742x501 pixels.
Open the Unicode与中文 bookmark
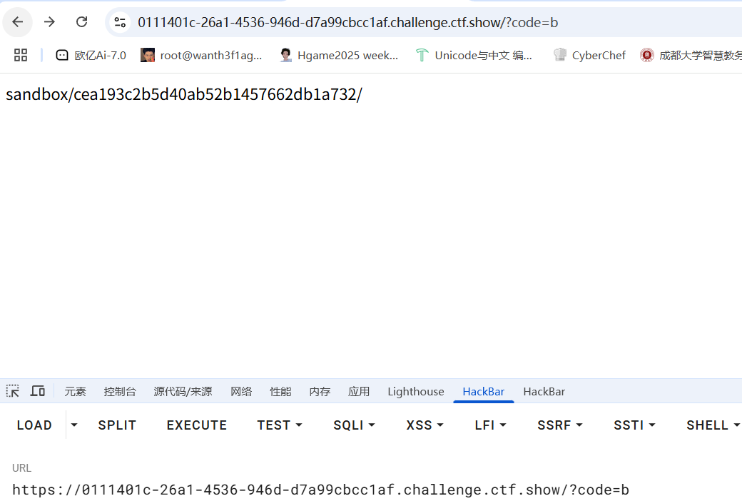coord(474,55)
